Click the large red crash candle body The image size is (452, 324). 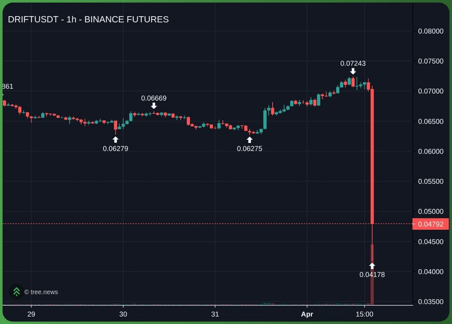(372, 155)
